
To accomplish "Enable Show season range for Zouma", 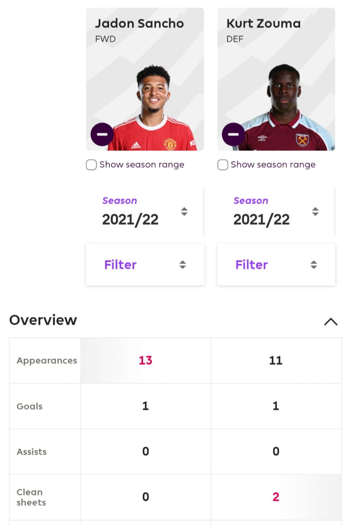I will pyautogui.click(x=223, y=165).
